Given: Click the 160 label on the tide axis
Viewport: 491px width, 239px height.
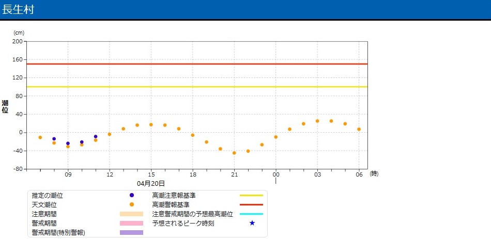Looking at the screenshot, I should 18,59.
